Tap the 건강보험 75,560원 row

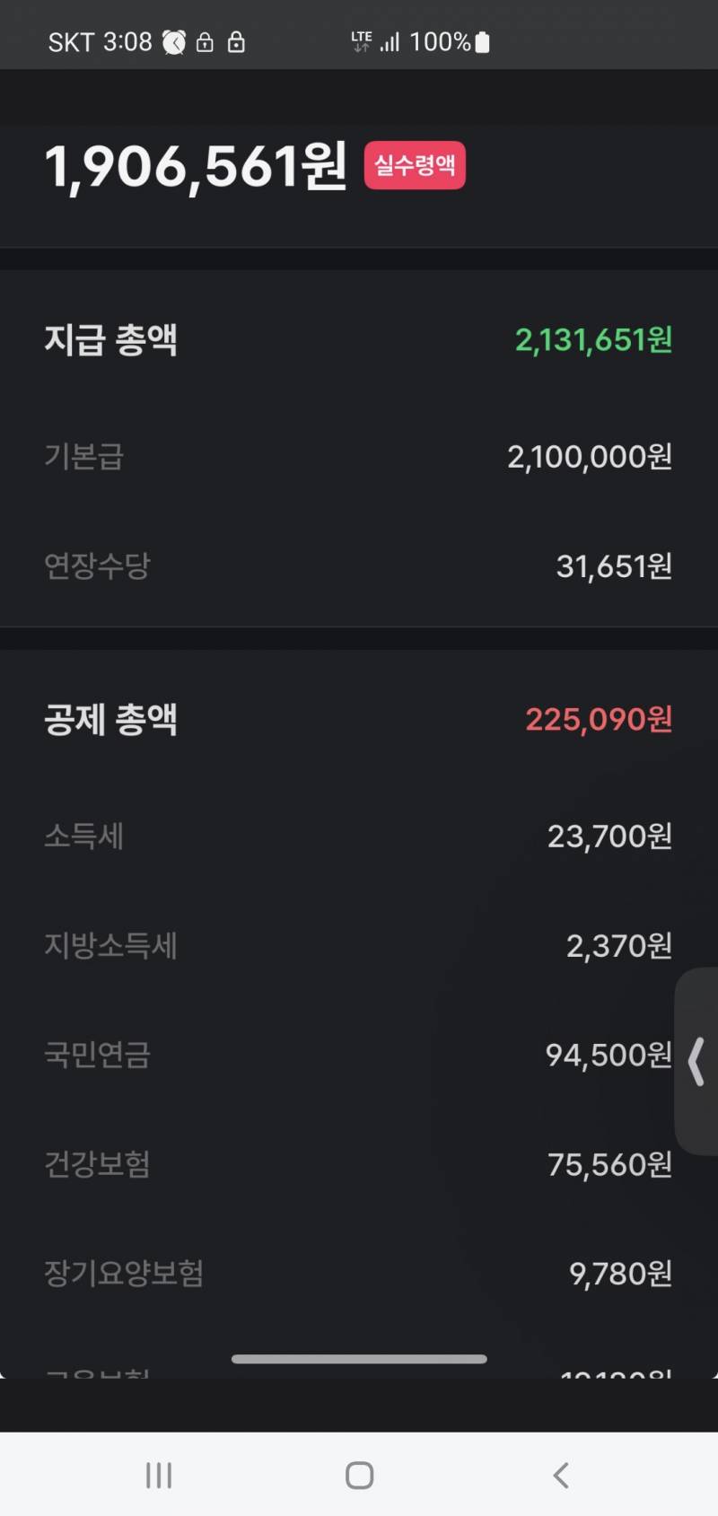click(359, 1164)
